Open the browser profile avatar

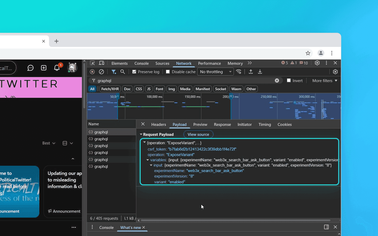[321, 53]
